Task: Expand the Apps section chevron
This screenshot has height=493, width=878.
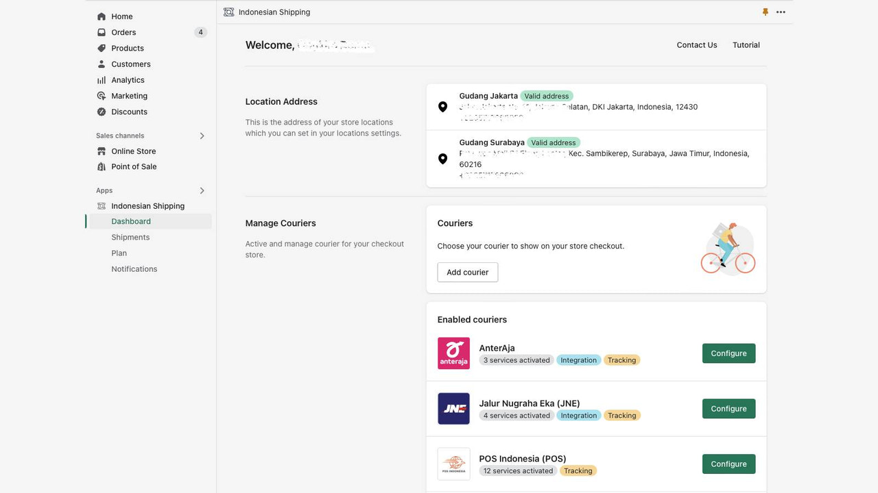Action: [202, 190]
